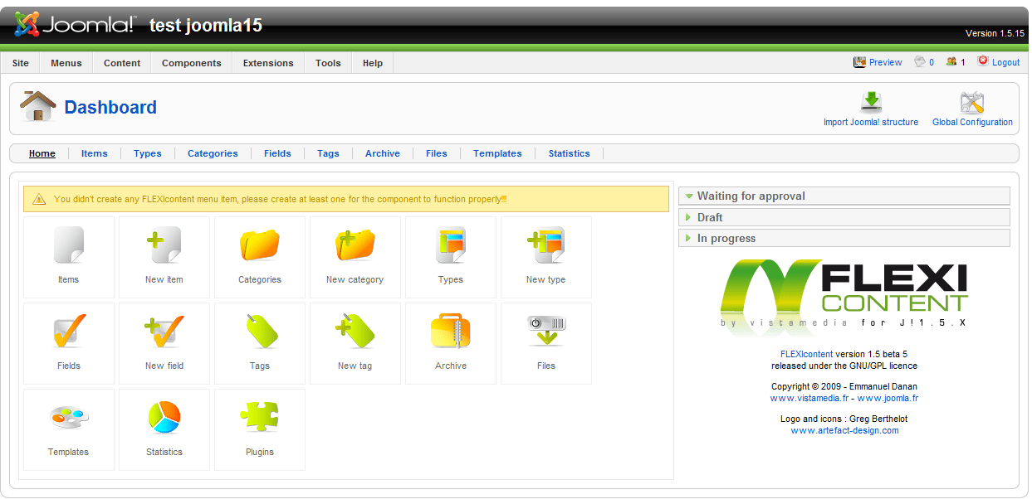
Task: Visit the www.artefact-design.com link
Action: pyautogui.click(x=844, y=430)
